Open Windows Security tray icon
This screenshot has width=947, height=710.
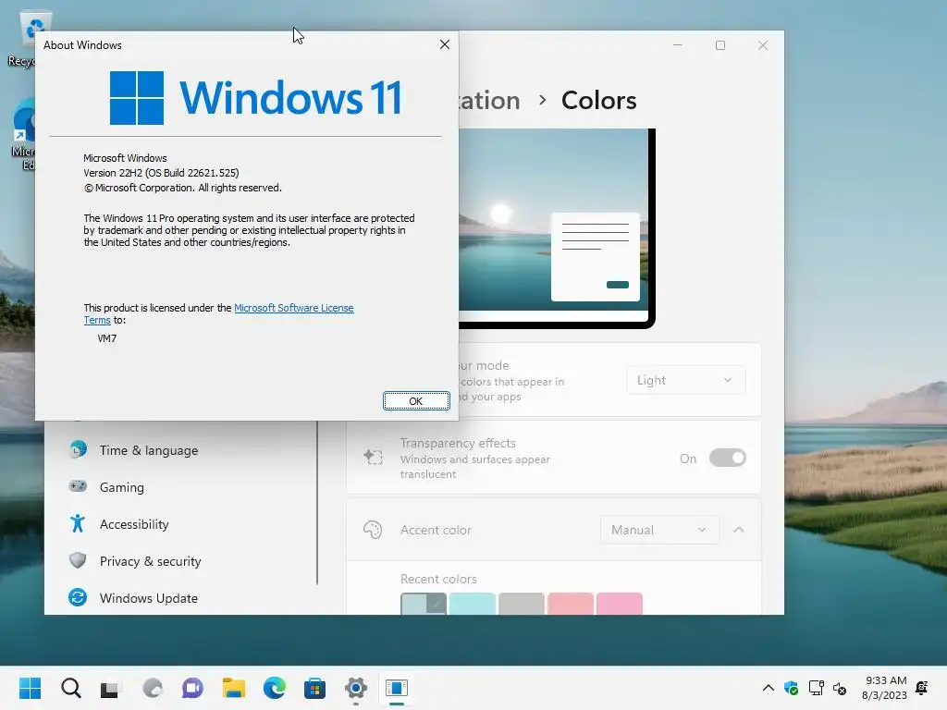[x=792, y=688]
